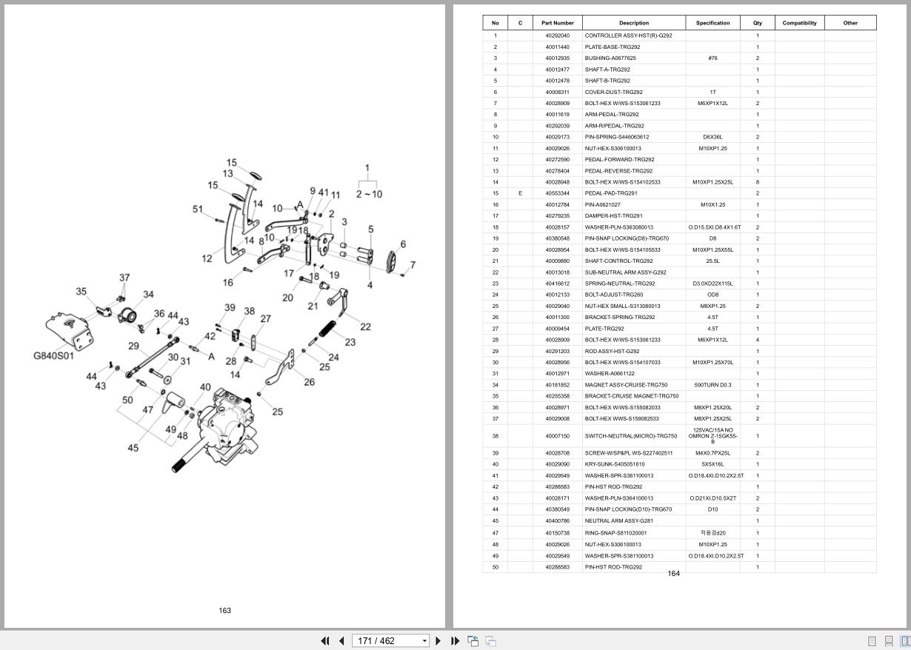Jump to the last page
The height and width of the screenshot is (650, 911).
click(455, 641)
